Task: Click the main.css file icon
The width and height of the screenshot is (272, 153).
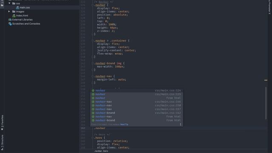Action: click(17, 8)
